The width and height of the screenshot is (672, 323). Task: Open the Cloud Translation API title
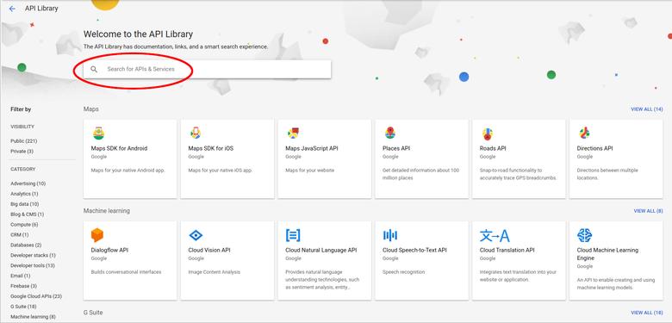(x=507, y=250)
